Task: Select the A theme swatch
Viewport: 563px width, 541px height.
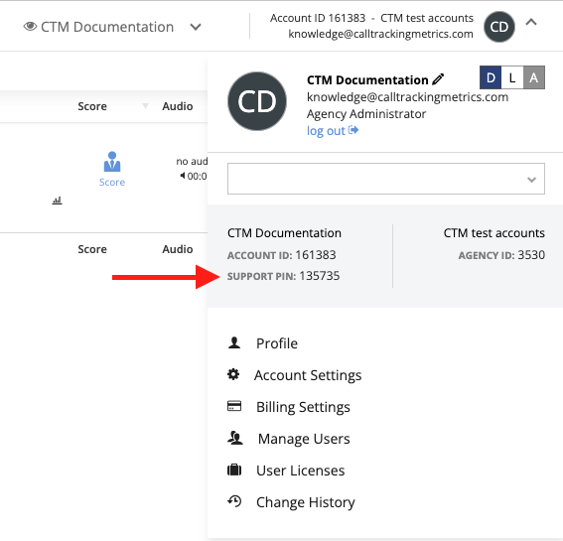Action: coord(534,77)
